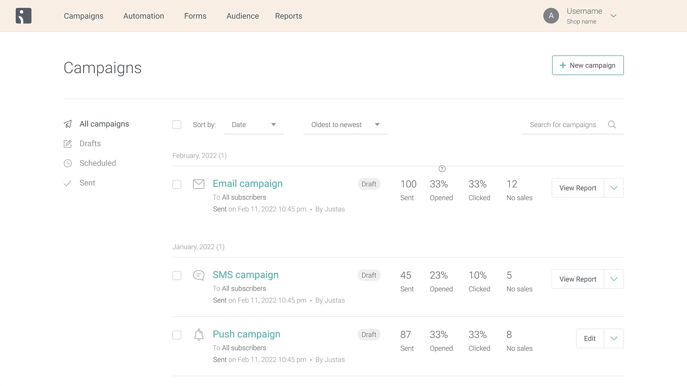This screenshot has width=687, height=386.
Task: Click the paper plane All campaigns icon
Action: pos(68,124)
